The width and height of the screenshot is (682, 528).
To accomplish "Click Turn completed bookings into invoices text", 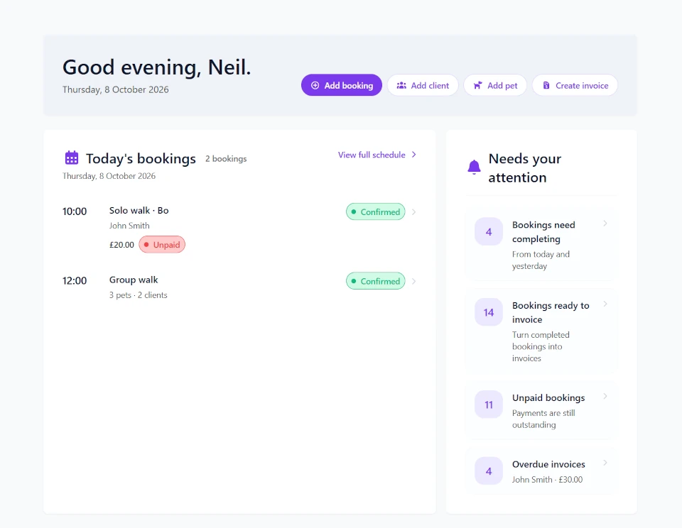I will point(541,346).
